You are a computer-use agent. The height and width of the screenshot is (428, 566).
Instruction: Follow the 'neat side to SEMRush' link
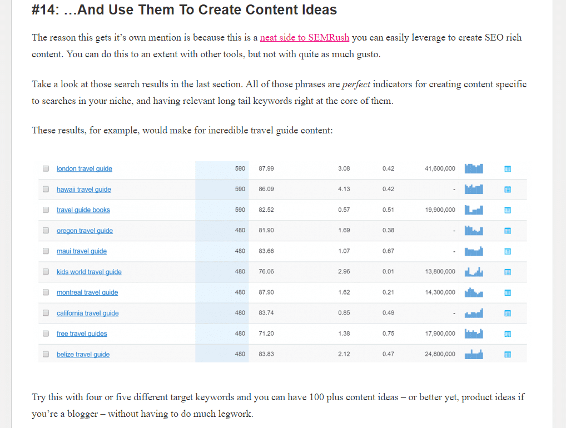tap(305, 38)
